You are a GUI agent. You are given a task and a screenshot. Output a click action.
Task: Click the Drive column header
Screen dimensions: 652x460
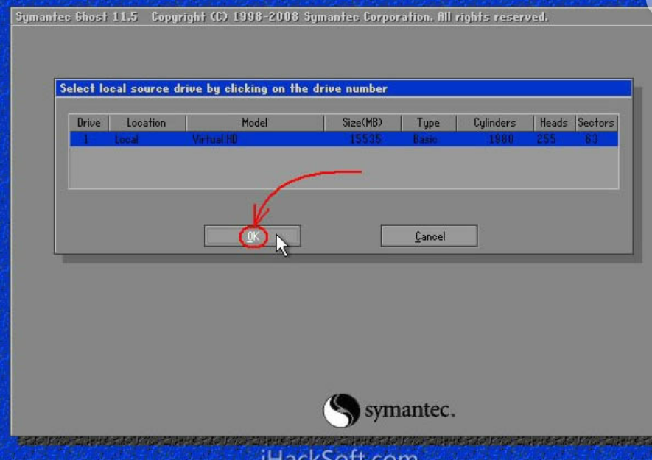point(88,123)
